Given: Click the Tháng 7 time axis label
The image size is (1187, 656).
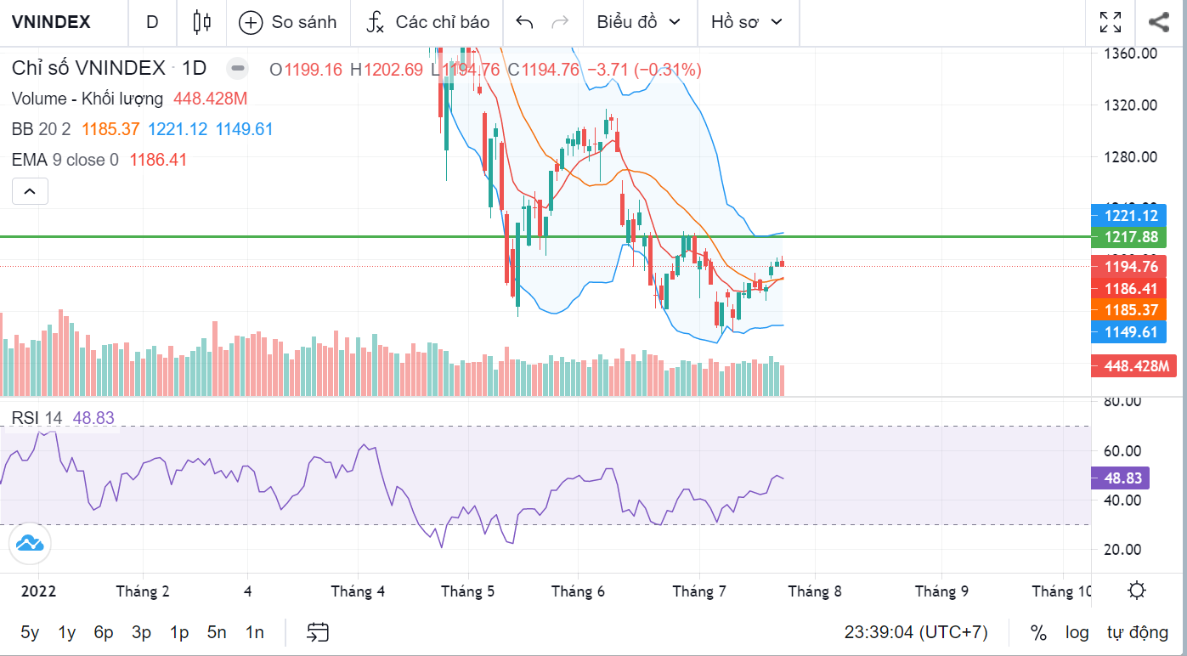Looking at the screenshot, I should coord(699,591).
